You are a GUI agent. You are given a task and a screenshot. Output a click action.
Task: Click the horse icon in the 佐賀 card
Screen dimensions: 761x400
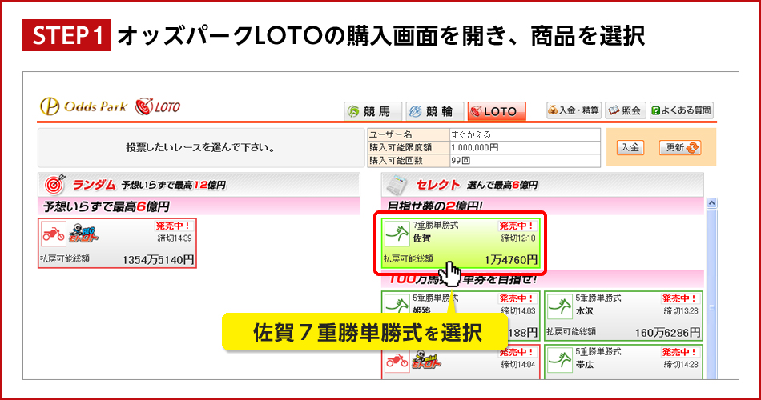[397, 234]
